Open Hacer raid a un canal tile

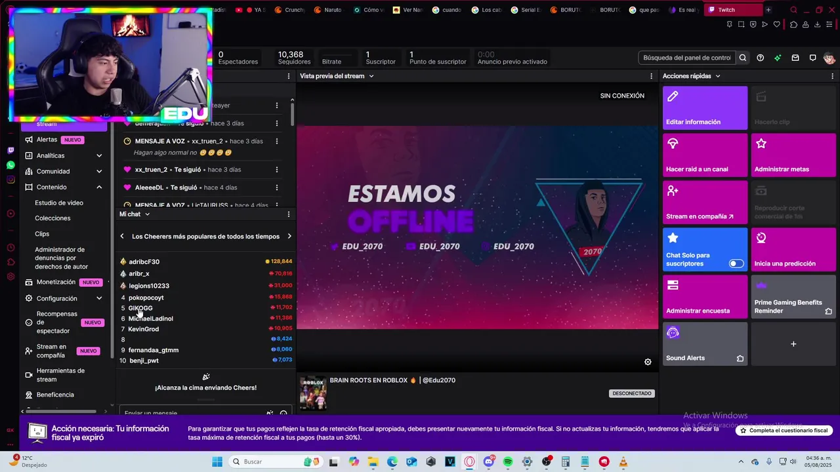pos(705,155)
